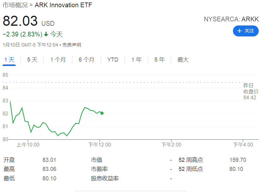Screen dimensions: 276x192
Task: Select the 5 年 range tab
Action: click(x=159, y=60)
